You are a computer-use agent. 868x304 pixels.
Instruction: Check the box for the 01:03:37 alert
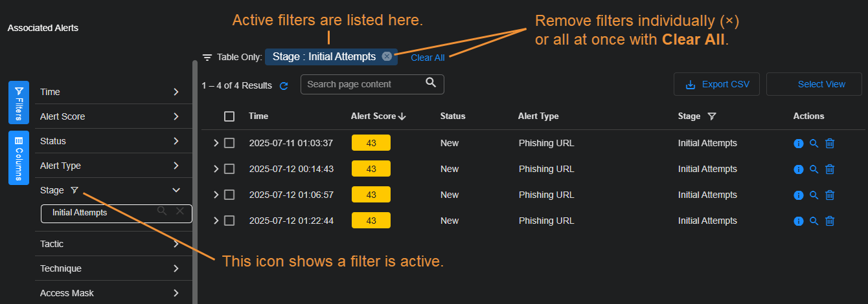[229, 143]
